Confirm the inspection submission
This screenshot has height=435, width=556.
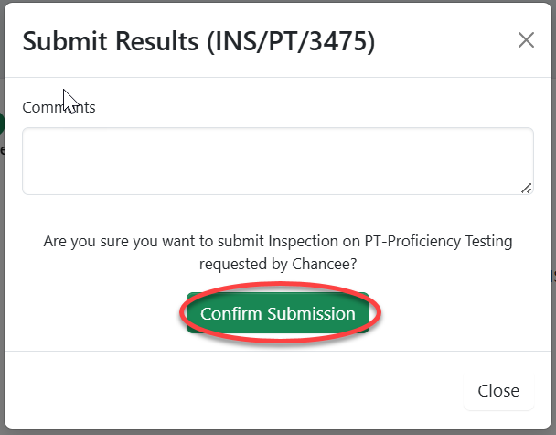[277, 314]
